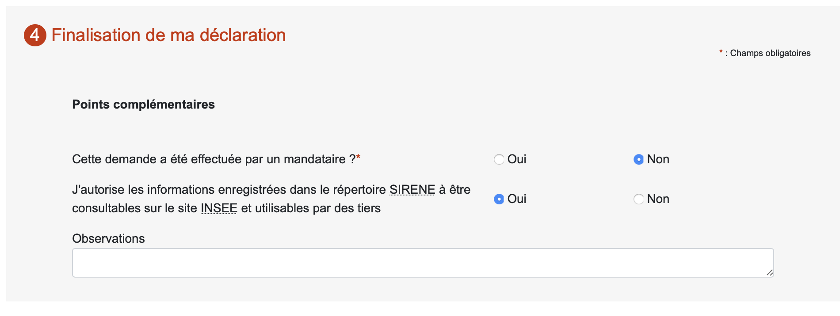The image size is (840, 316).
Task: Click the orange step 4 circle icon
Action: [35, 35]
